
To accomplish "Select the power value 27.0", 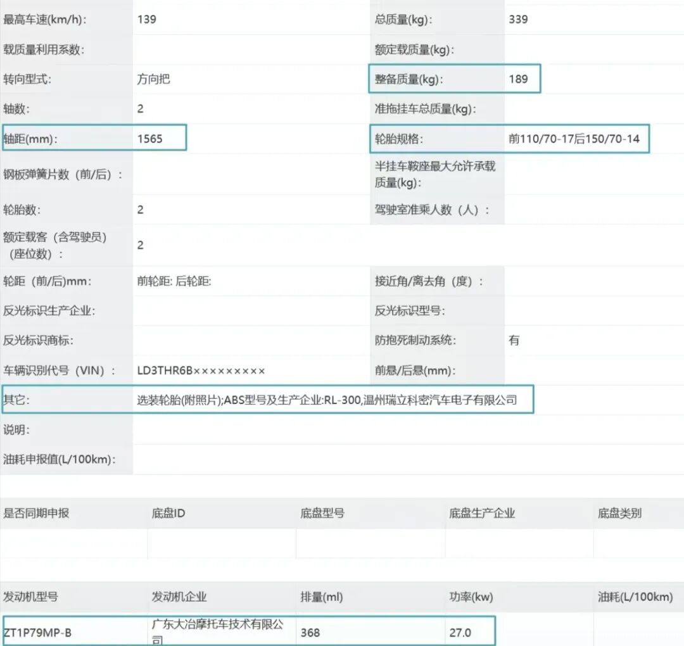I will point(460,633).
